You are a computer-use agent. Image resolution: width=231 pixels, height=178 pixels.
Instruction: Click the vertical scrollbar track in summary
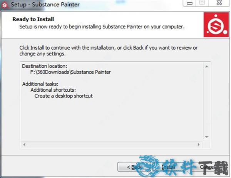[x=206, y=102]
